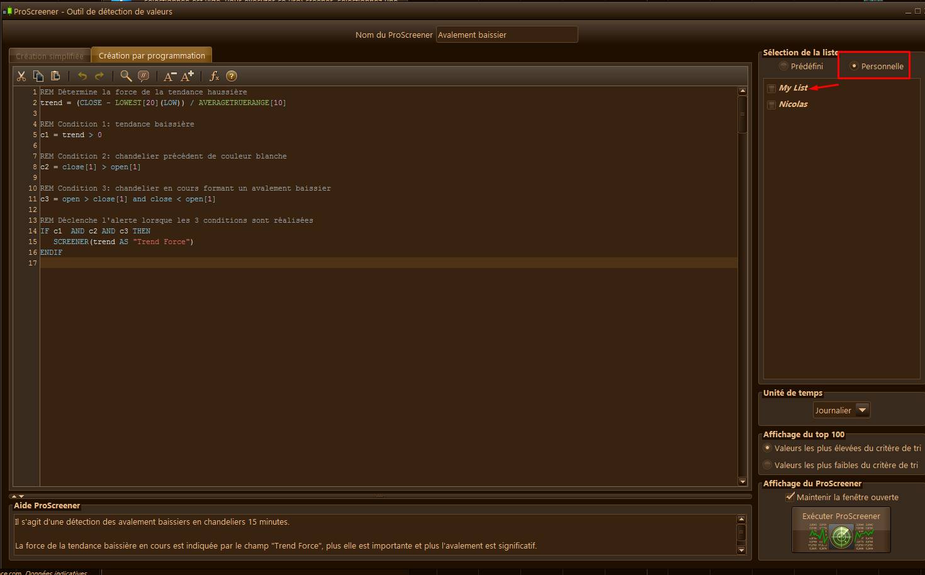
Task: Click the ENDIF code line
Action: click(x=51, y=252)
